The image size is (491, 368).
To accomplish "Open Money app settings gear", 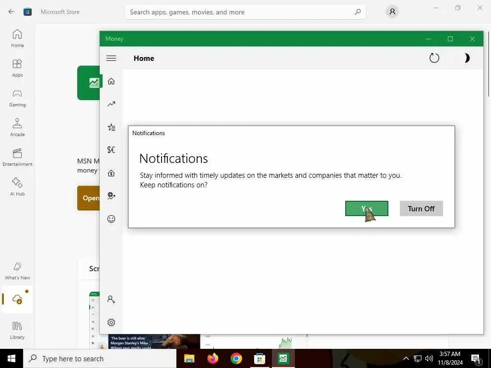I will pos(111,322).
